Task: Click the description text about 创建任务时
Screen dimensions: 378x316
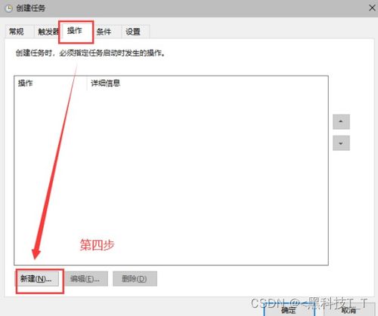Action: pos(90,53)
